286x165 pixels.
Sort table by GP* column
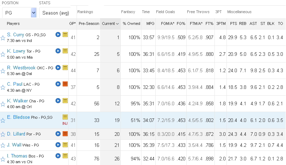click(x=72, y=24)
